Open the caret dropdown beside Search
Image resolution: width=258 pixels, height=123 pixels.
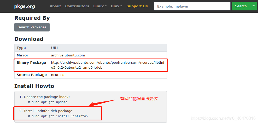(x=253, y=6)
